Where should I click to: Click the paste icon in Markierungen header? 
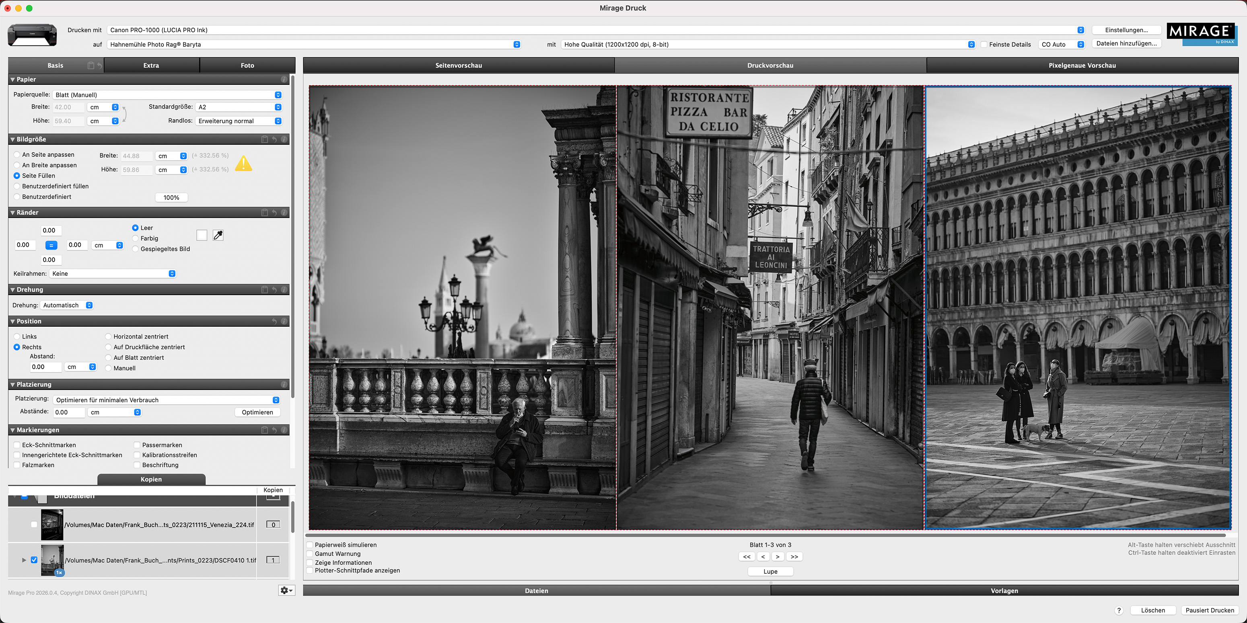pyautogui.click(x=264, y=430)
